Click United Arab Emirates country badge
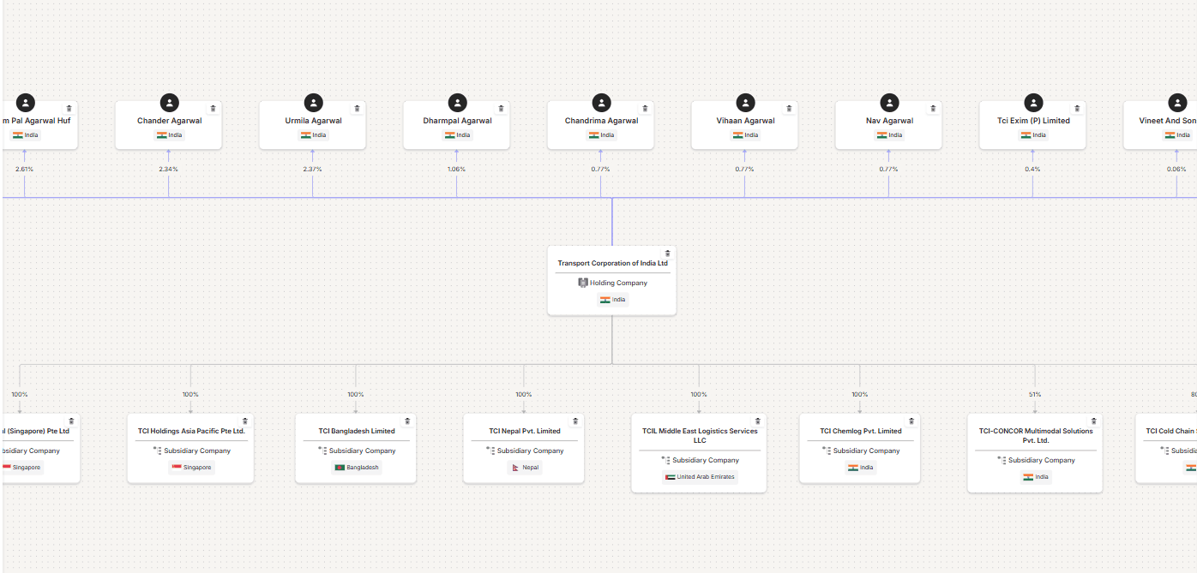The height and width of the screenshot is (573, 1197). pyautogui.click(x=700, y=477)
